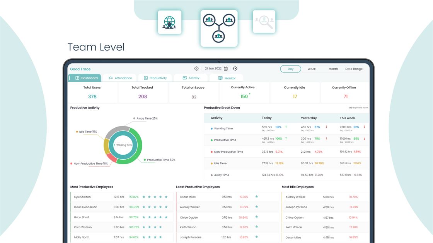The height and width of the screenshot is (243, 433).
Task: Click the Activity tab icon
Action: pos(185,78)
